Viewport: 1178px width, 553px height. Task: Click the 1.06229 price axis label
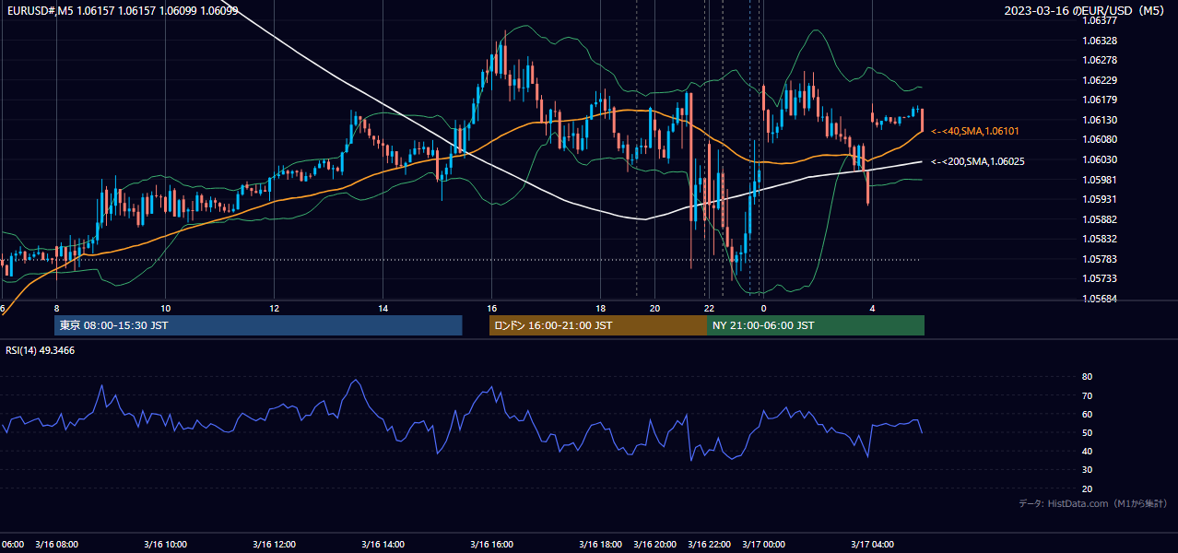click(1100, 81)
